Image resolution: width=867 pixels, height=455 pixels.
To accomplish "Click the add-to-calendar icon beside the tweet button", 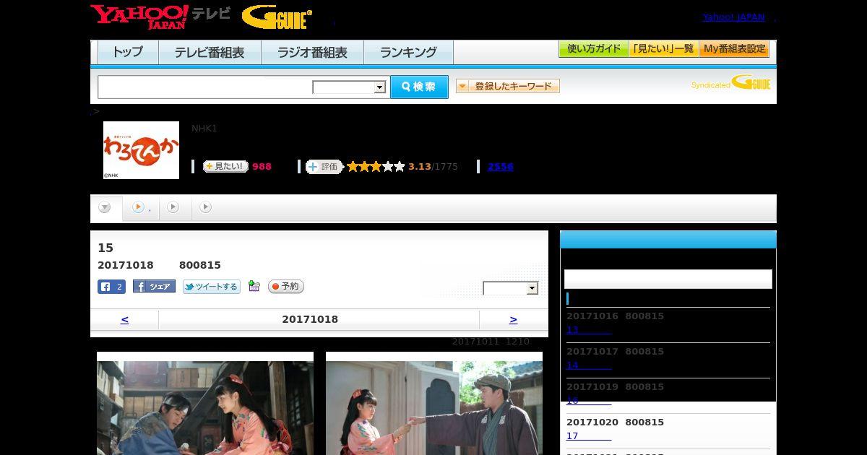I will click(x=254, y=286).
